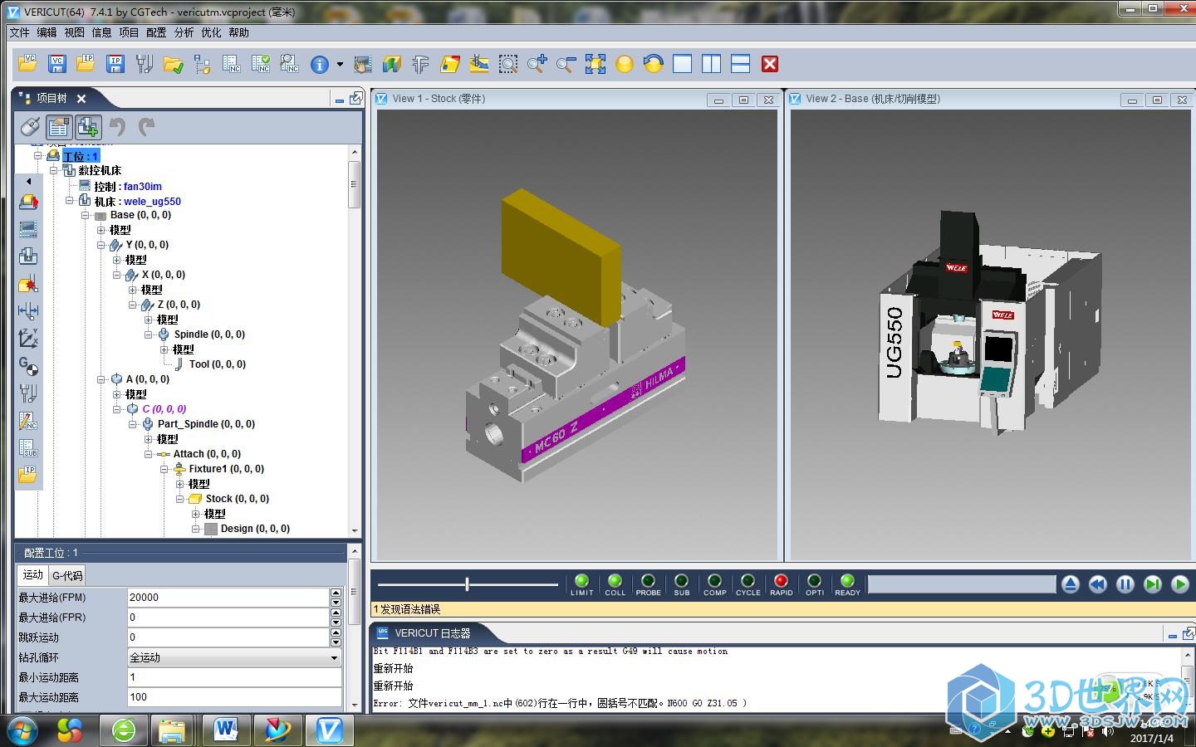
Task: Close the 项目树 panel tab
Action: pos(81,98)
